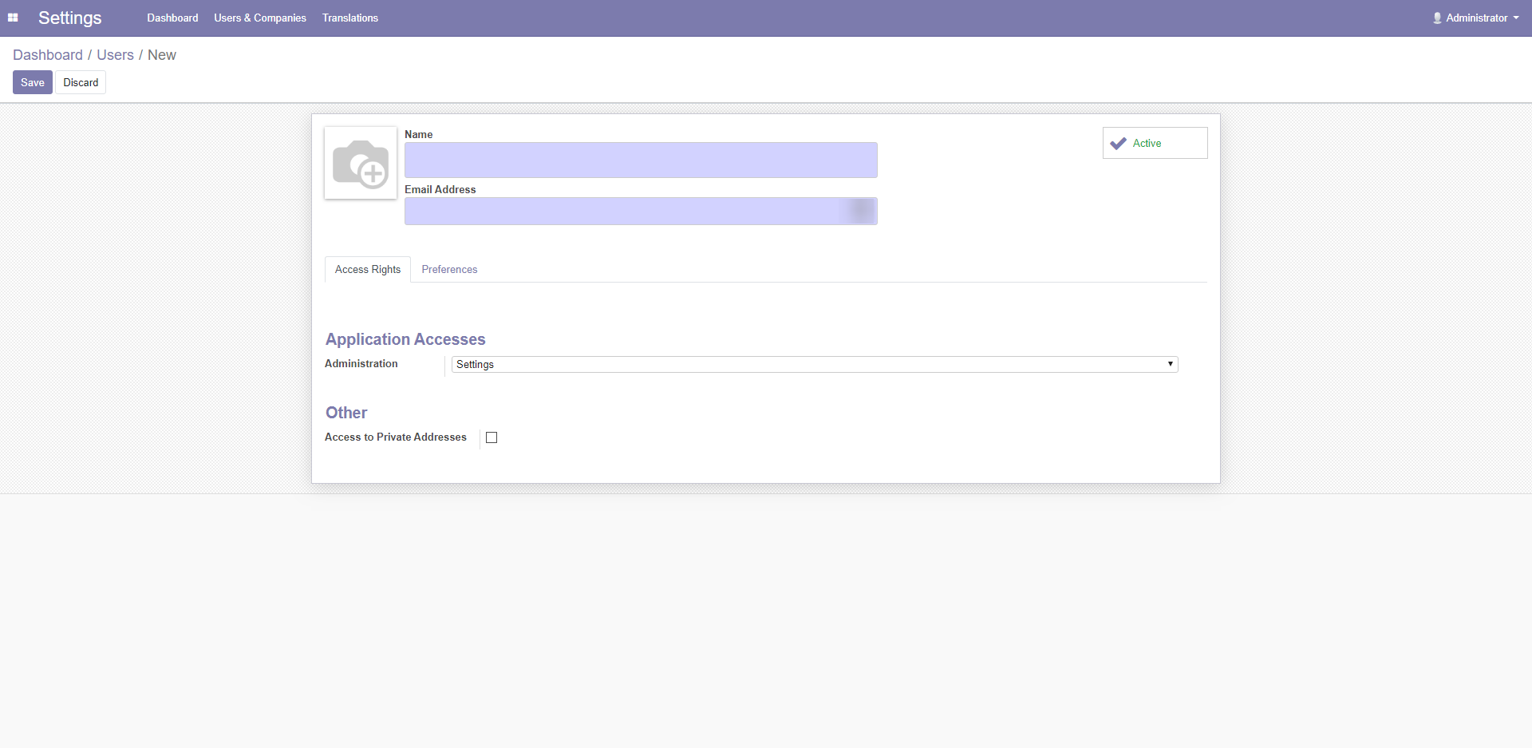
Task: Click the Administration field label
Action: [x=361, y=364]
